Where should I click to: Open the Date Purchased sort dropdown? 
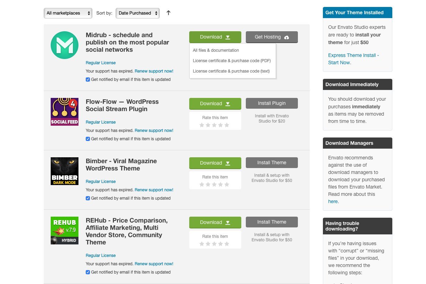[x=137, y=13]
